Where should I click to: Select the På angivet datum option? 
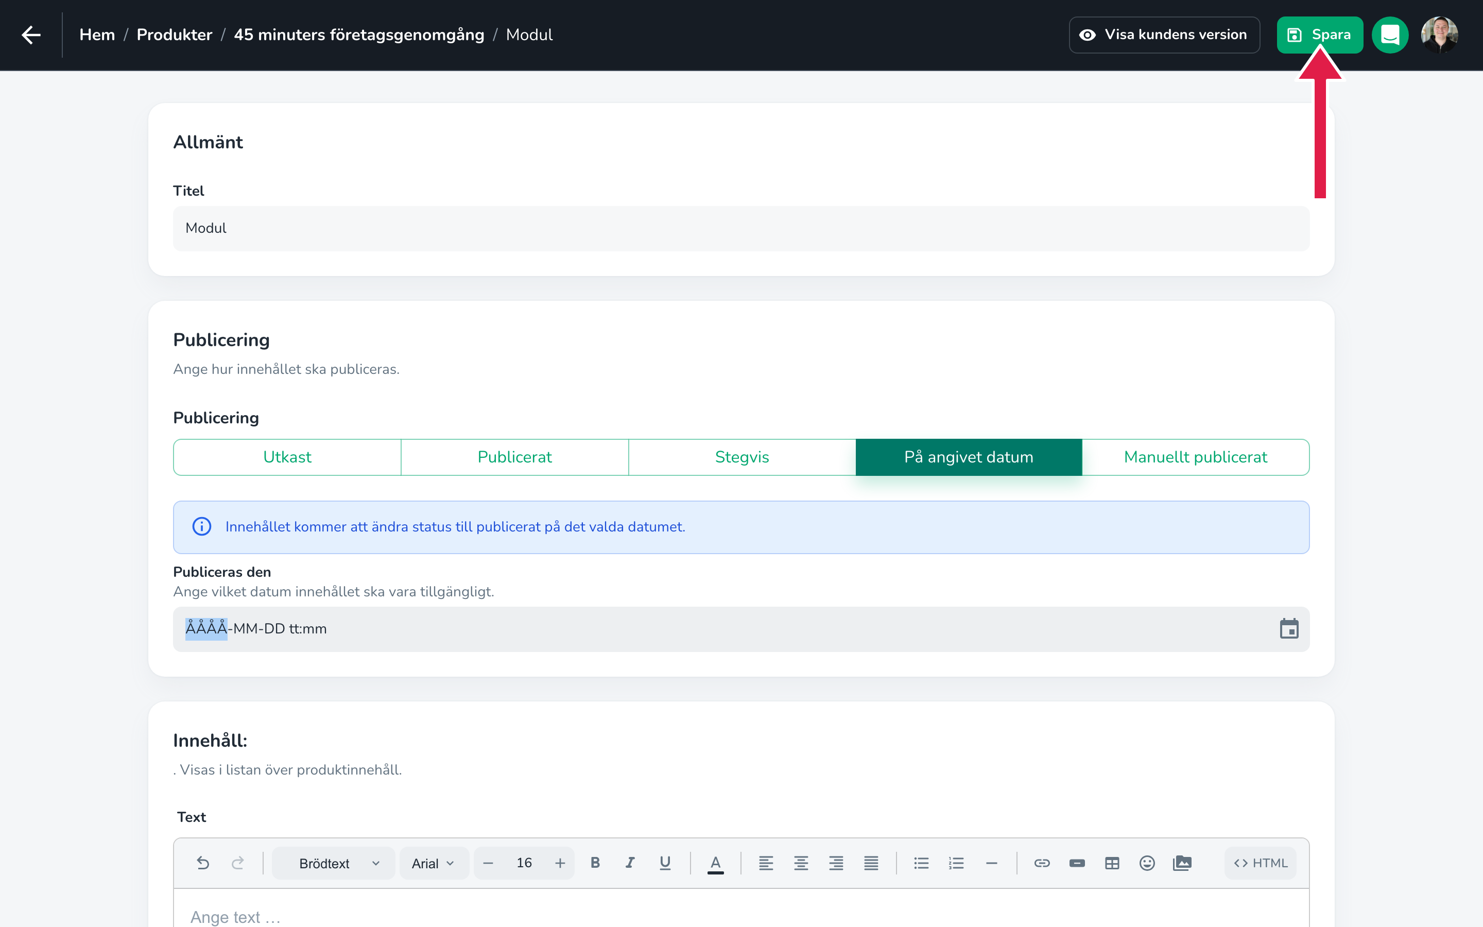coord(969,457)
